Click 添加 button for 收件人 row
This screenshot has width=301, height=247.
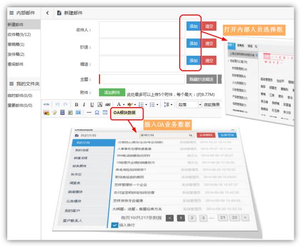[194, 26]
